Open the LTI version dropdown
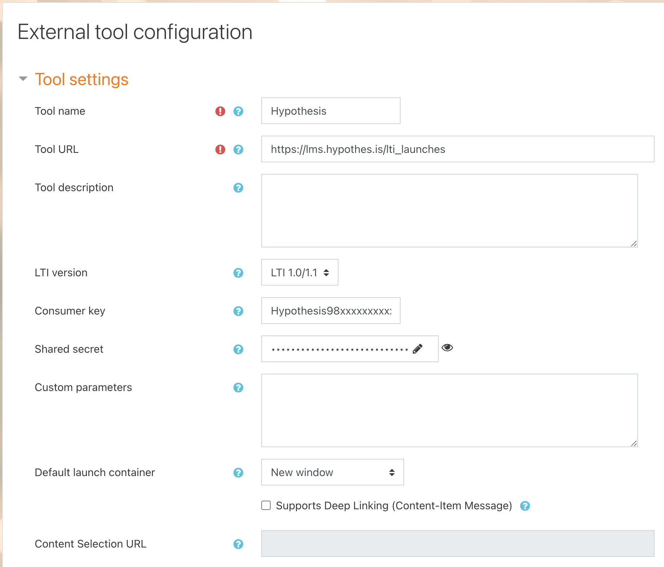The image size is (664, 567). tap(299, 273)
